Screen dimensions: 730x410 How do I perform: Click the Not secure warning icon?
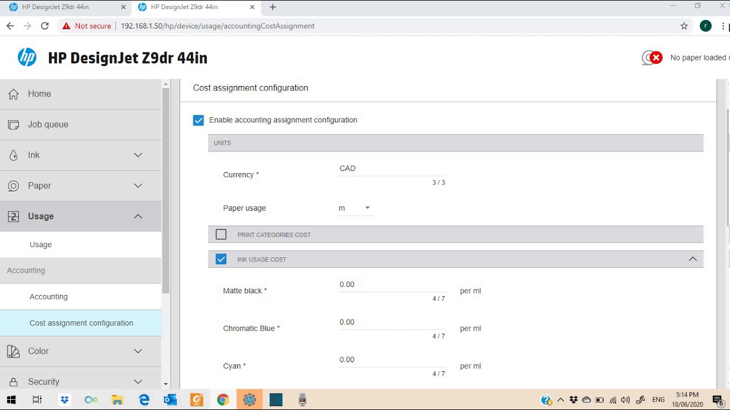tap(66, 26)
